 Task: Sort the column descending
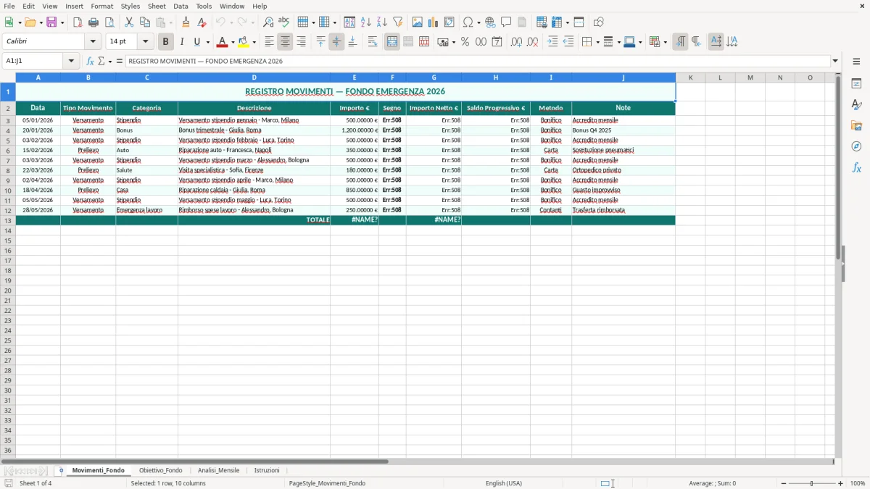381,22
